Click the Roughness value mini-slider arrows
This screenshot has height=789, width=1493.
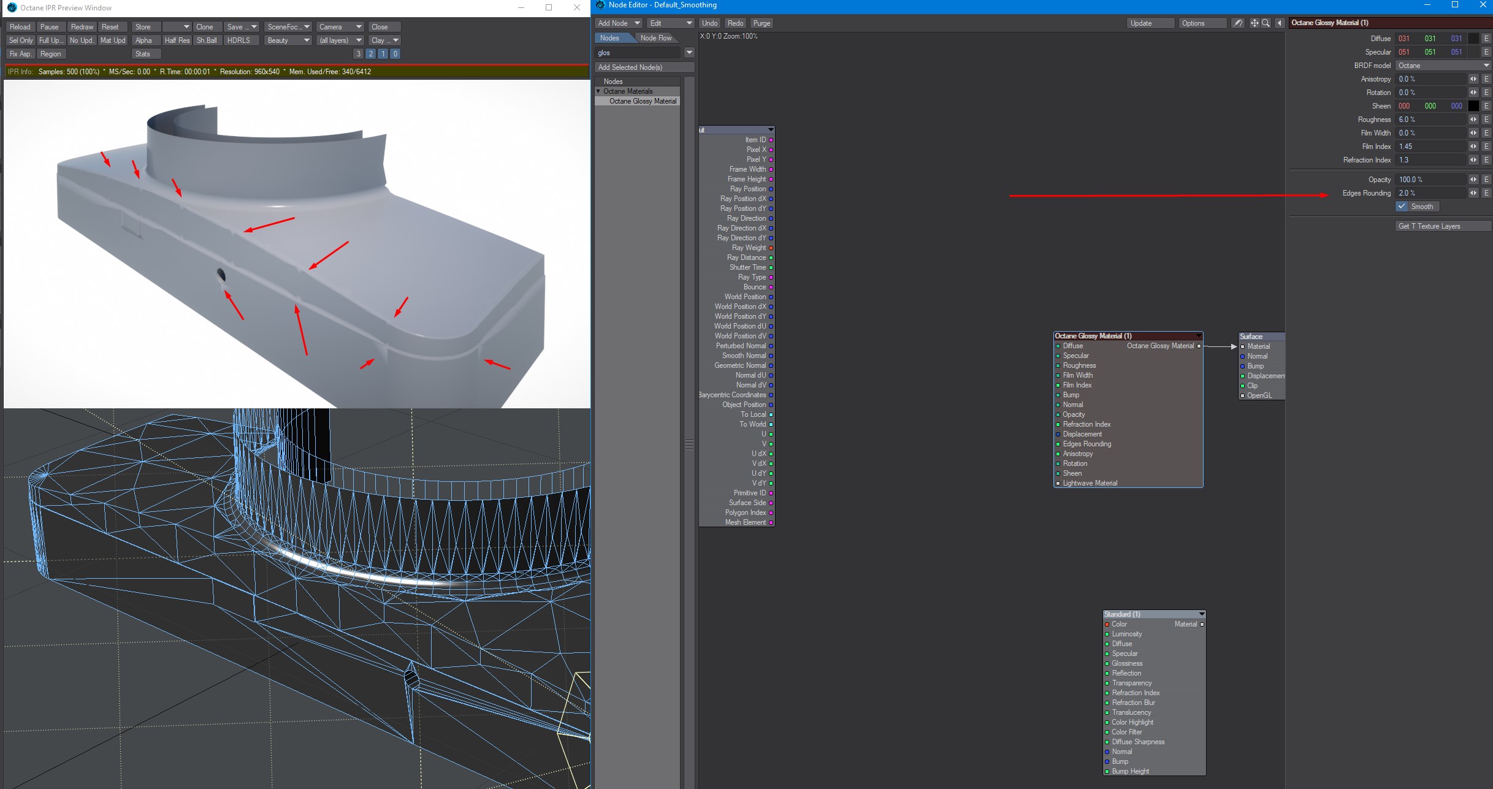click(1473, 120)
